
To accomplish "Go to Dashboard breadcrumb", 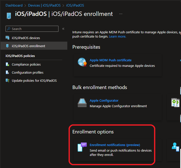I will [x=14, y=5].
